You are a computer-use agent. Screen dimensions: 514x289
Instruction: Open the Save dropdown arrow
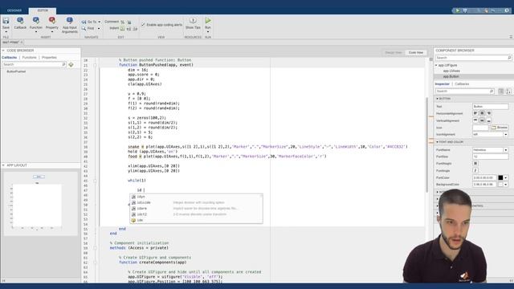pos(6,32)
